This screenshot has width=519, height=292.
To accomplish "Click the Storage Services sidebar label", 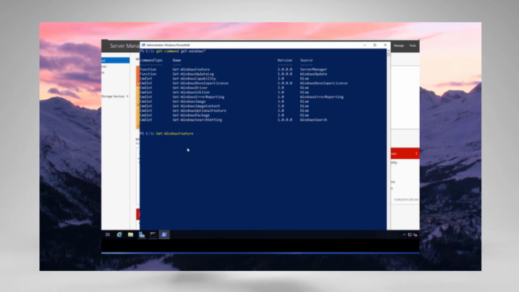I will pos(113,96).
